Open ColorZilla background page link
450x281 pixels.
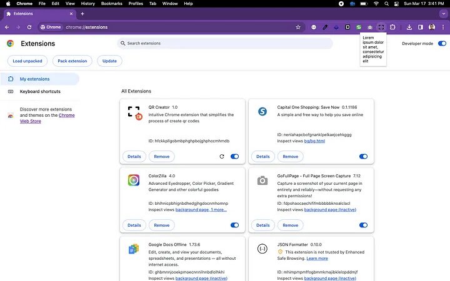click(x=201, y=210)
